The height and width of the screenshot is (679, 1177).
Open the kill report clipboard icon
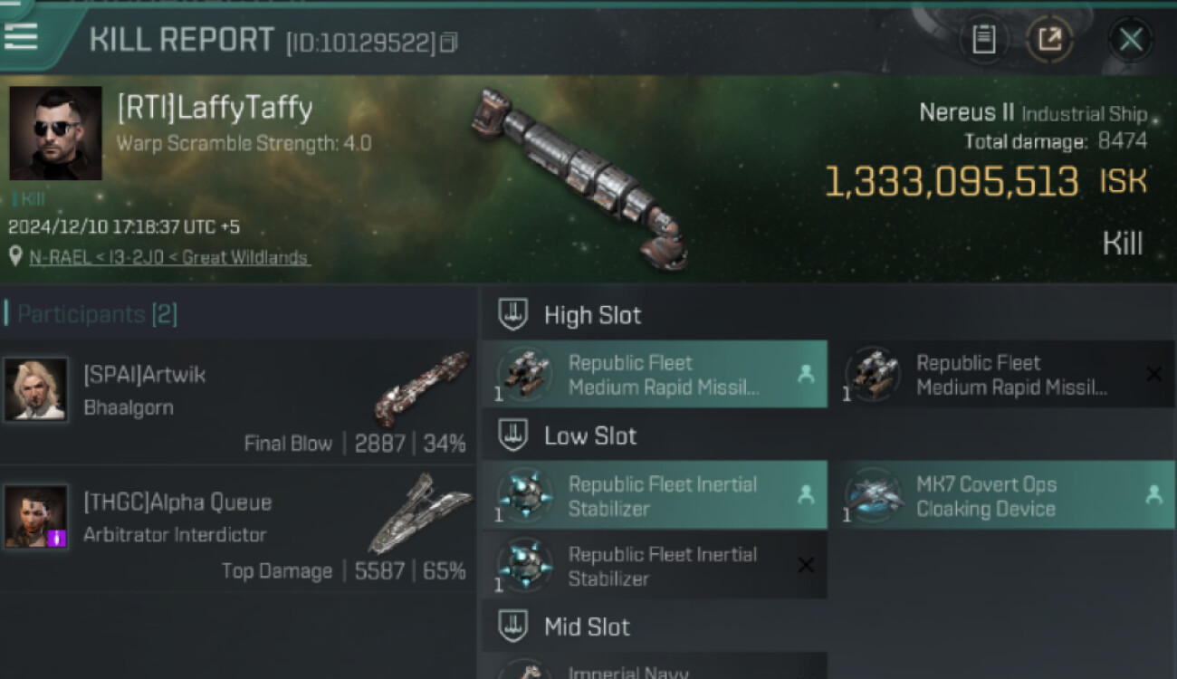tap(983, 40)
